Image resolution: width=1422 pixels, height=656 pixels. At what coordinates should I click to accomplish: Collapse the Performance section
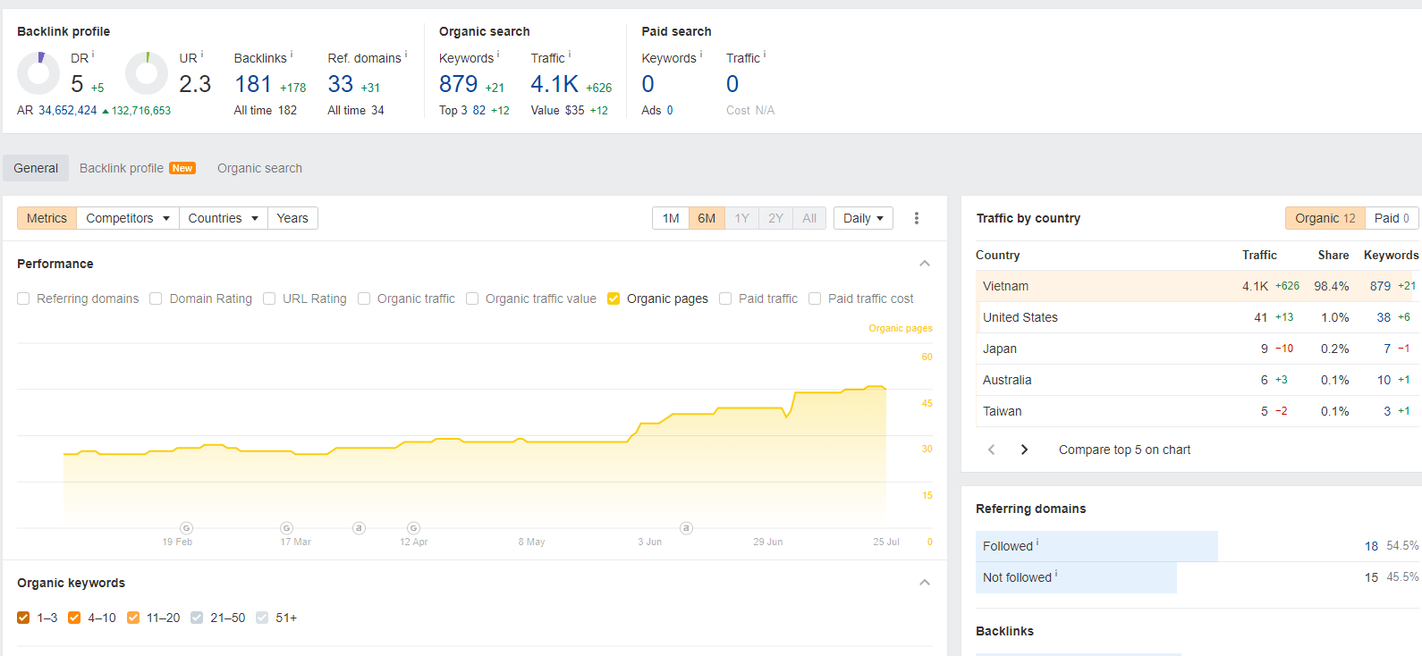pos(925,264)
